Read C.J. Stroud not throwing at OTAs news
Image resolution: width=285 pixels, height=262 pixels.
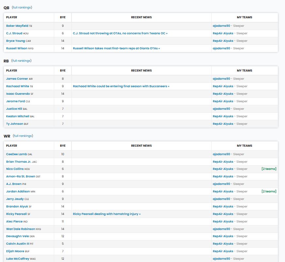pos(120,33)
